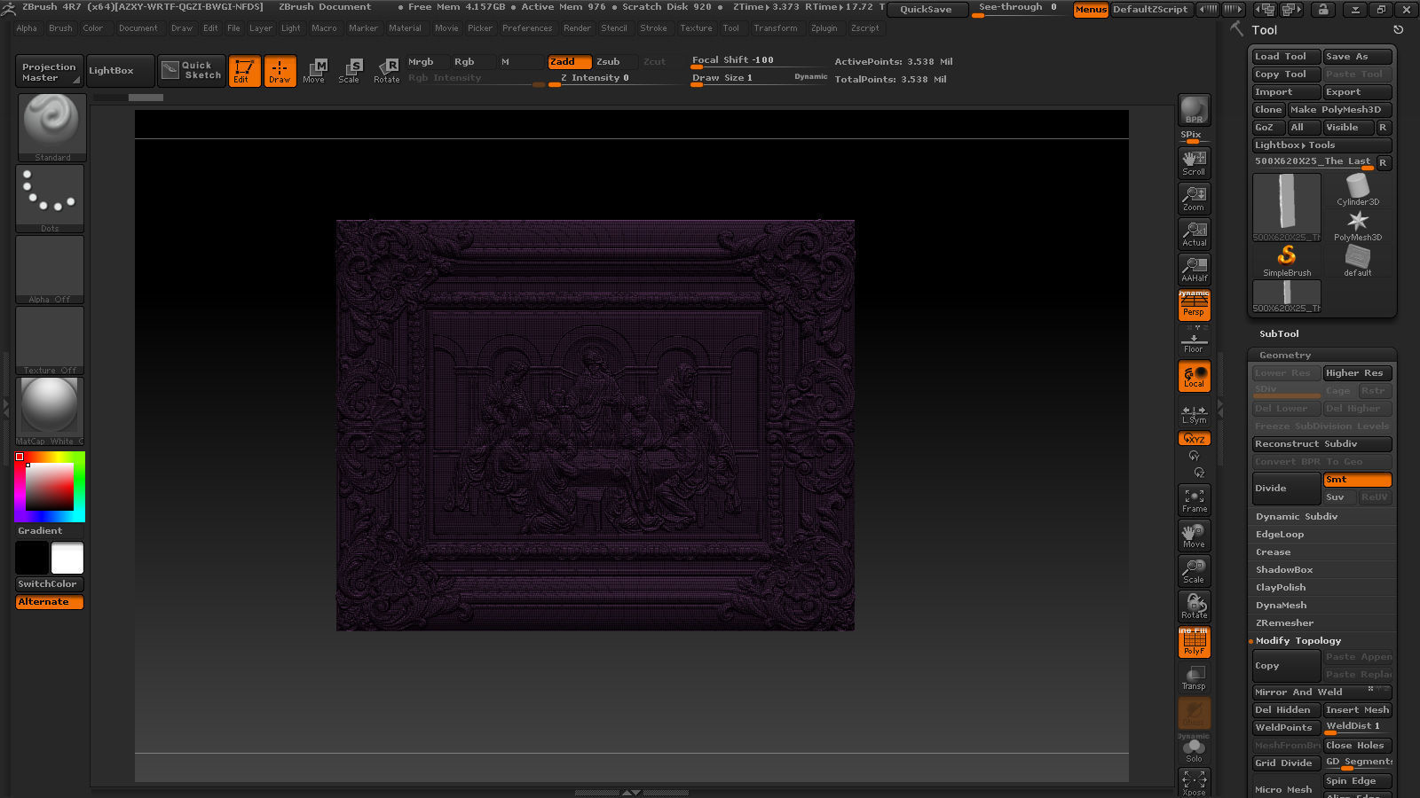Open the Dots stroke picker
The height and width of the screenshot is (798, 1420).
[51, 199]
